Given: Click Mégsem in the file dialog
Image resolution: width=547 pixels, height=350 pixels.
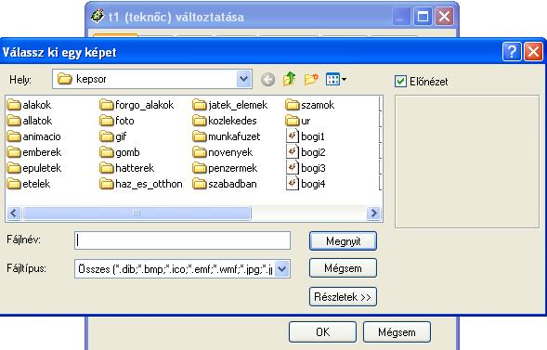Looking at the screenshot, I should pos(343,268).
